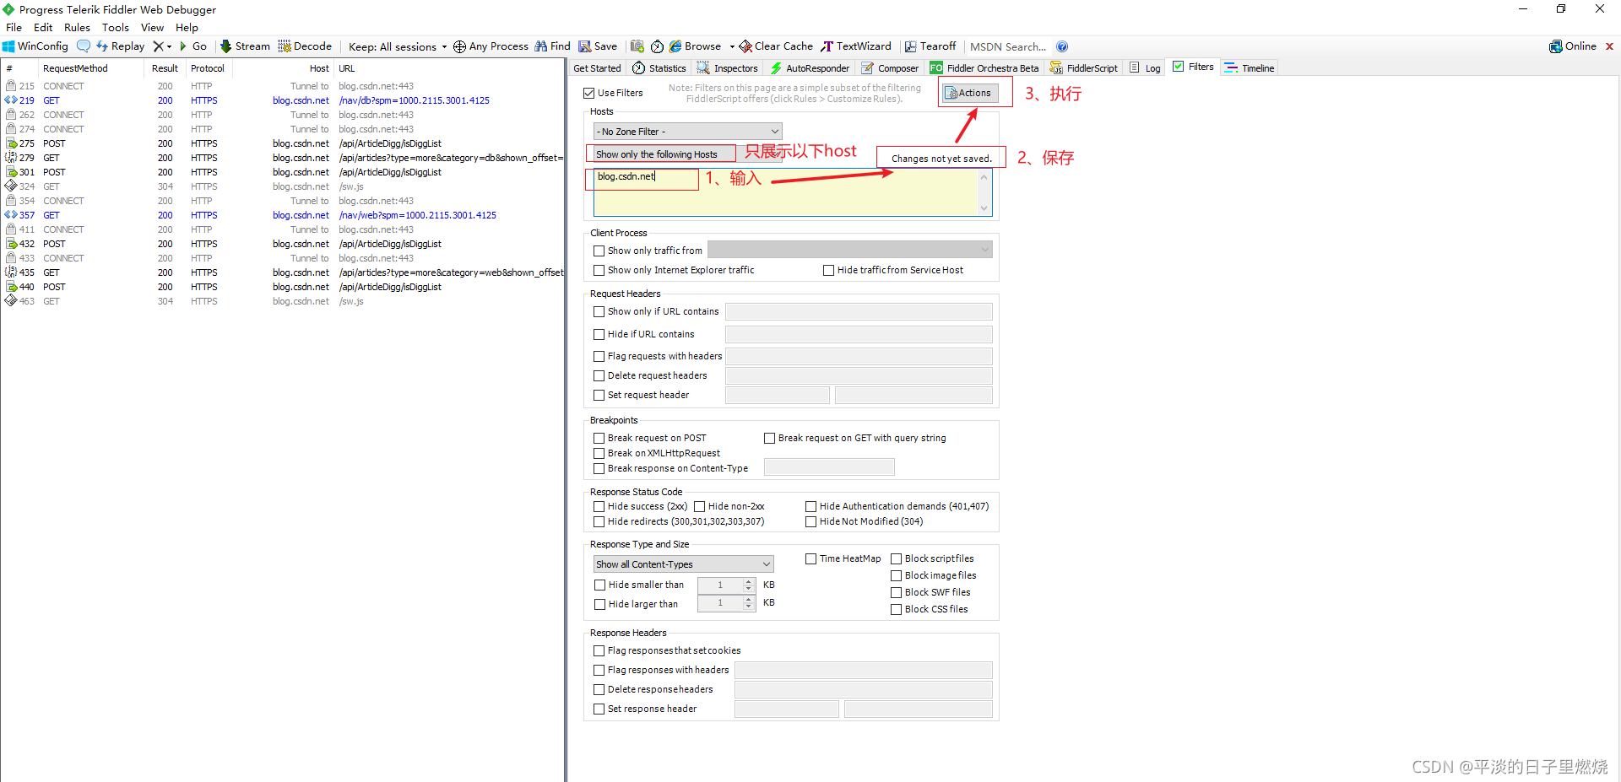Sort sessions by the Result column

pyautogui.click(x=165, y=68)
